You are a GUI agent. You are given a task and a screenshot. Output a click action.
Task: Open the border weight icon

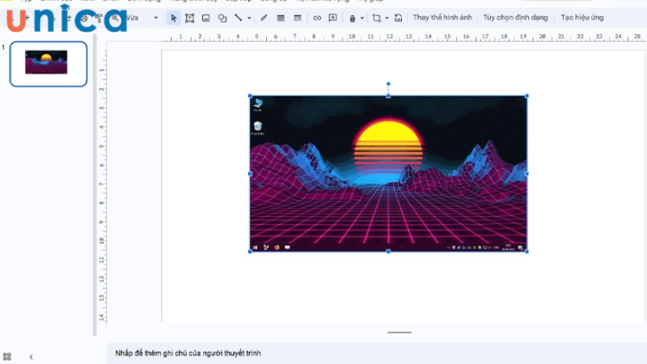click(x=281, y=18)
